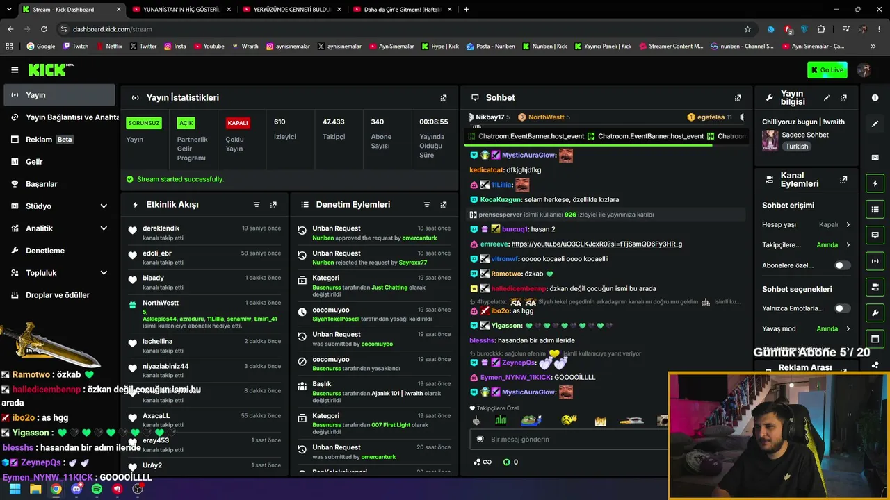Click the stream category thumbnail for Sadece Sohbet
The image size is (890, 500).
pyautogui.click(x=770, y=140)
